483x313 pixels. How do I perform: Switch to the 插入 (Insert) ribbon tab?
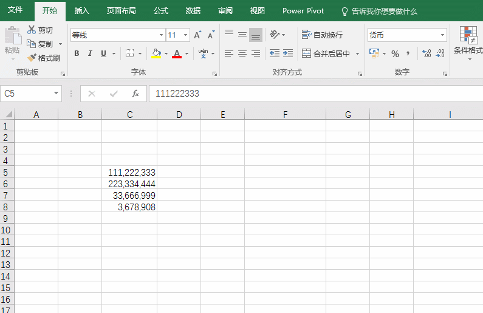pyautogui.click(x=81, y=11)
